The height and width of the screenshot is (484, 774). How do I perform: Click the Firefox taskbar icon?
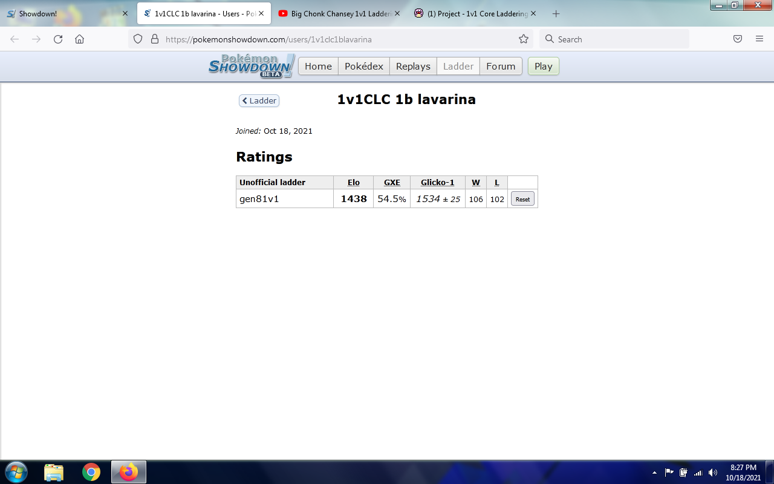tap(128, 472)
